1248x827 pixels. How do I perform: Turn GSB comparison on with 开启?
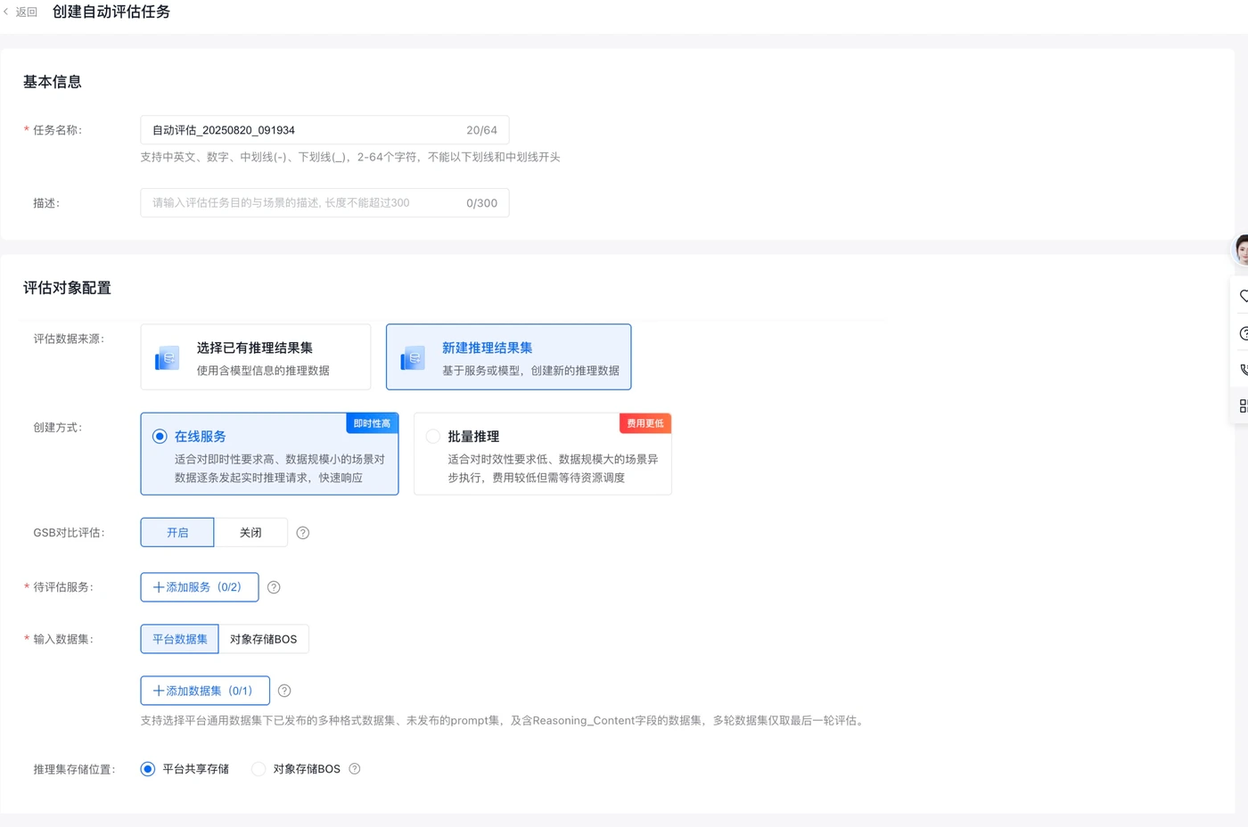177,532
